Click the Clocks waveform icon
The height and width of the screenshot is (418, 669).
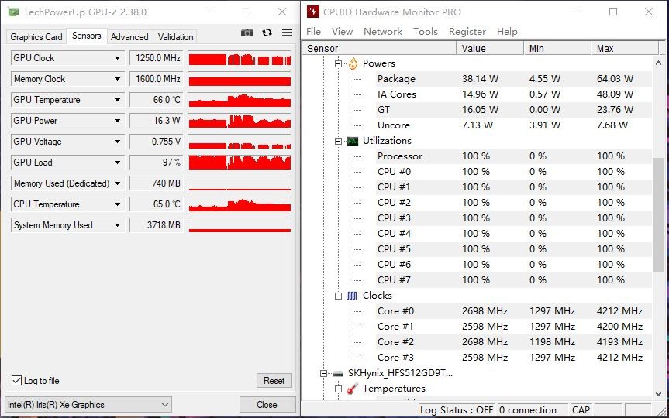(353, 296)
